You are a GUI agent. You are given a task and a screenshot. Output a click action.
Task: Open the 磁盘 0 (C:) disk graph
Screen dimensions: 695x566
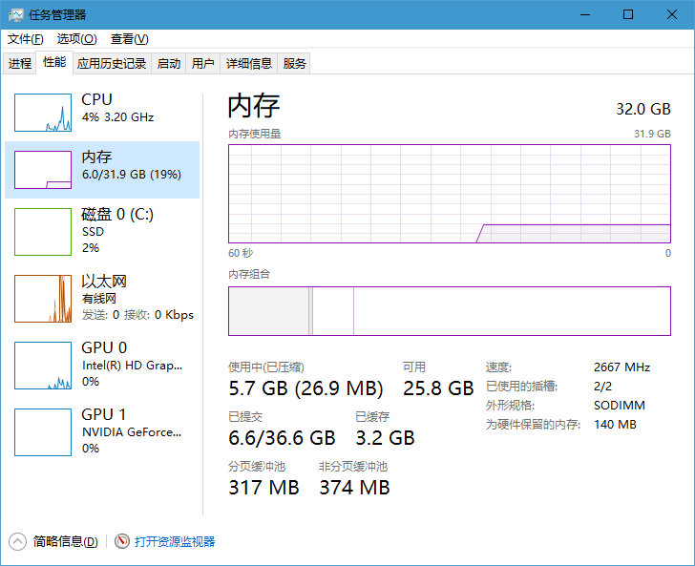click(x=43, y=232)
